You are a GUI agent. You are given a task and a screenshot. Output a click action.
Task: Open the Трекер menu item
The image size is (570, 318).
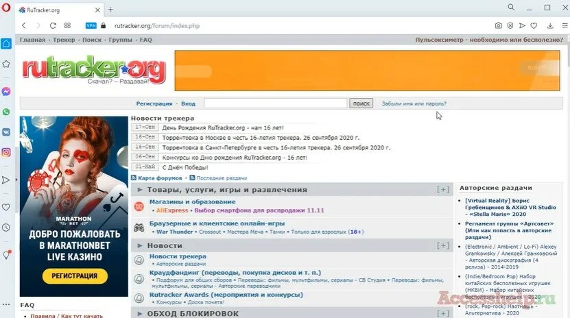point(64,40)
